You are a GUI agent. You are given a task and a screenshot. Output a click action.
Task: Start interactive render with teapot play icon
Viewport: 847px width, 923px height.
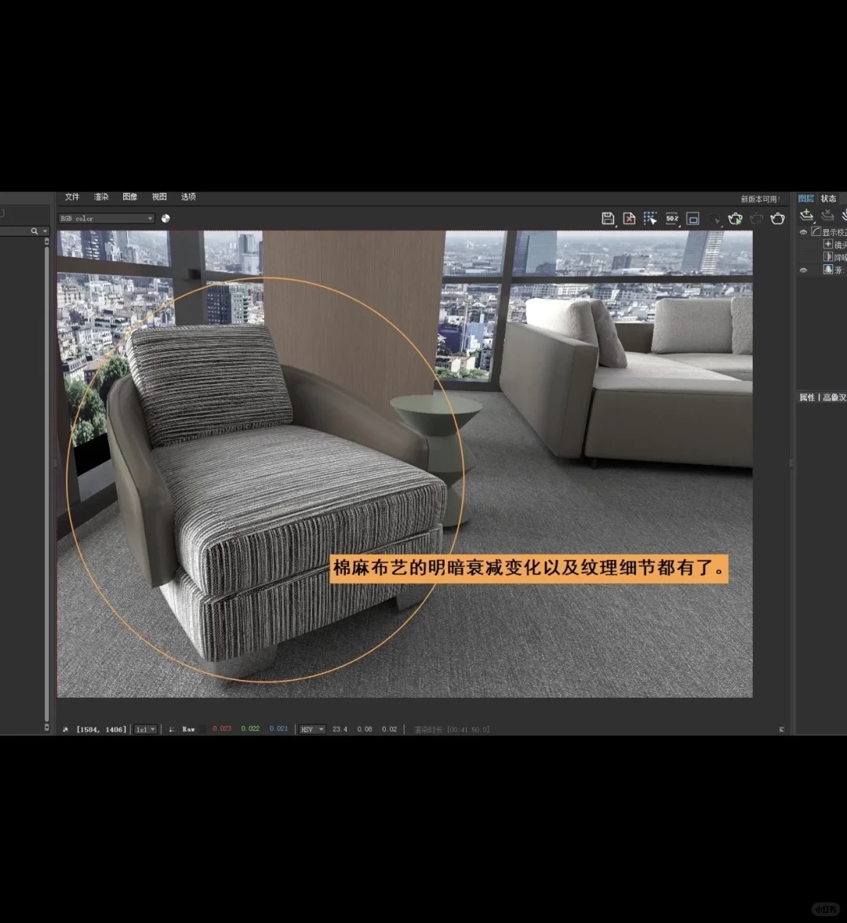click(x=735, y=219)
